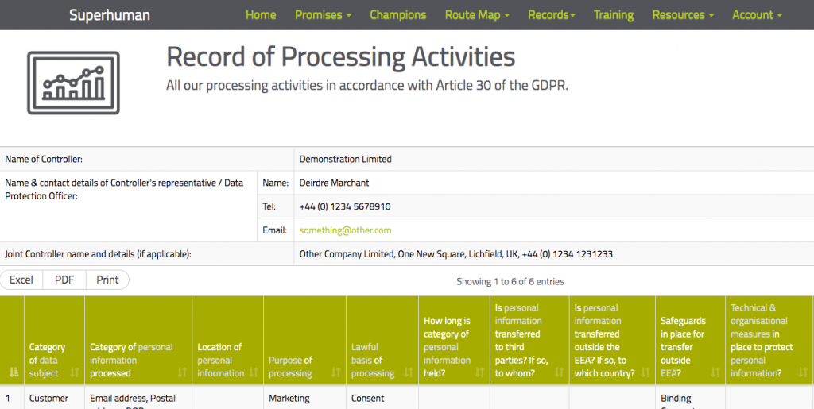Go to the Home page
This screenshot has height=409, width=814.
[x=261, y=15]
